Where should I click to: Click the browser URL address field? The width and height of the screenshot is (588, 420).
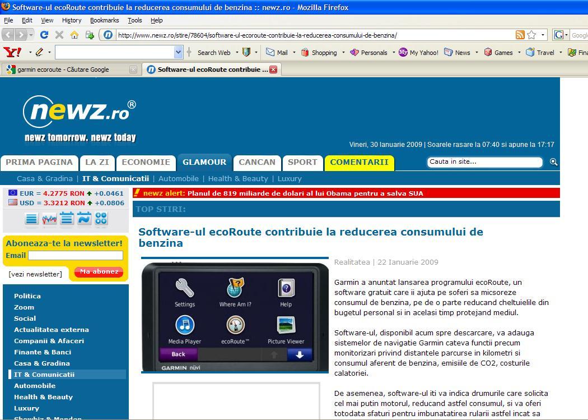tap(315, 35)
